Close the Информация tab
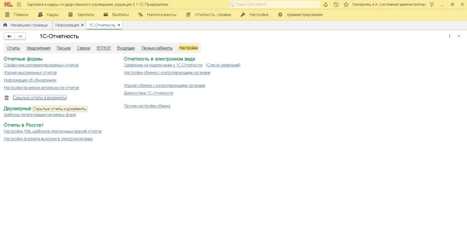 83,25
